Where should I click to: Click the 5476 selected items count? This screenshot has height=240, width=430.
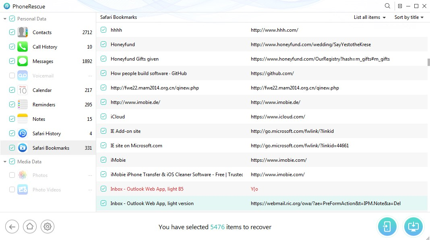point(217,227)
